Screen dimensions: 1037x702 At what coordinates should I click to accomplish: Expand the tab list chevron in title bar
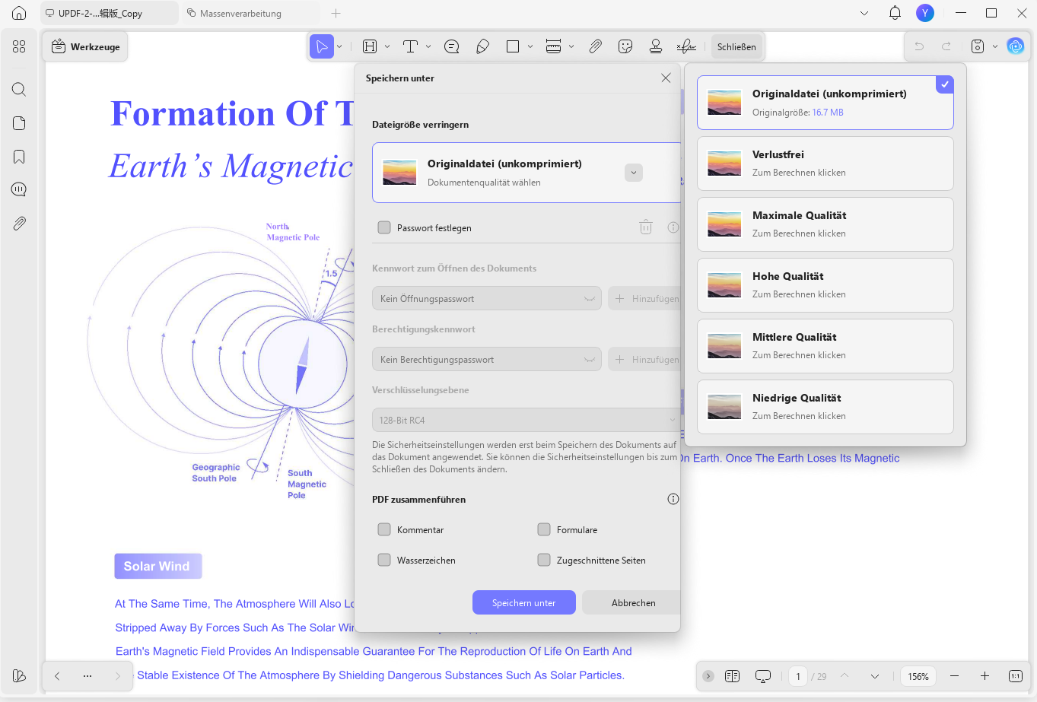pos(864,13)
